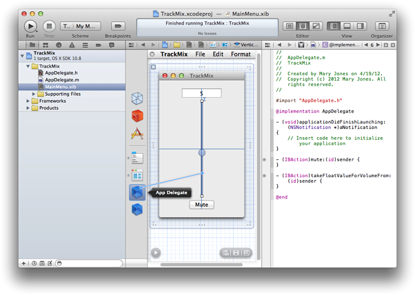Select the Main Menu object icon
The width and height of the screenshot is (415, 295).
click(137, 158)
